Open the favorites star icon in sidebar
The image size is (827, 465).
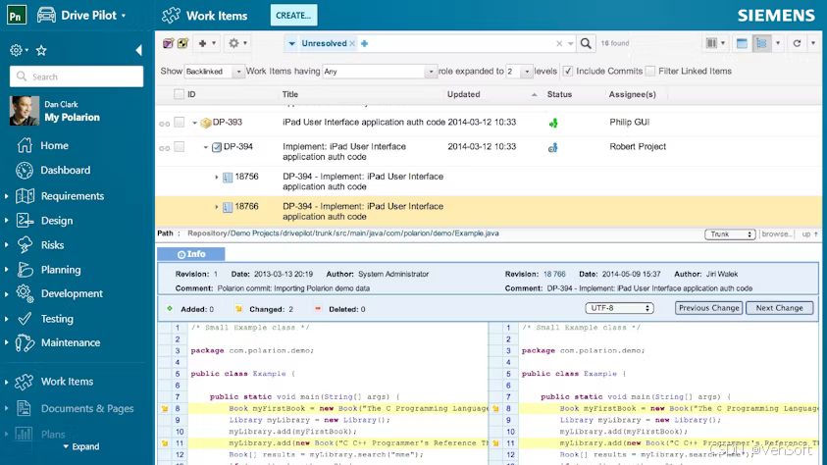(41, 51)
